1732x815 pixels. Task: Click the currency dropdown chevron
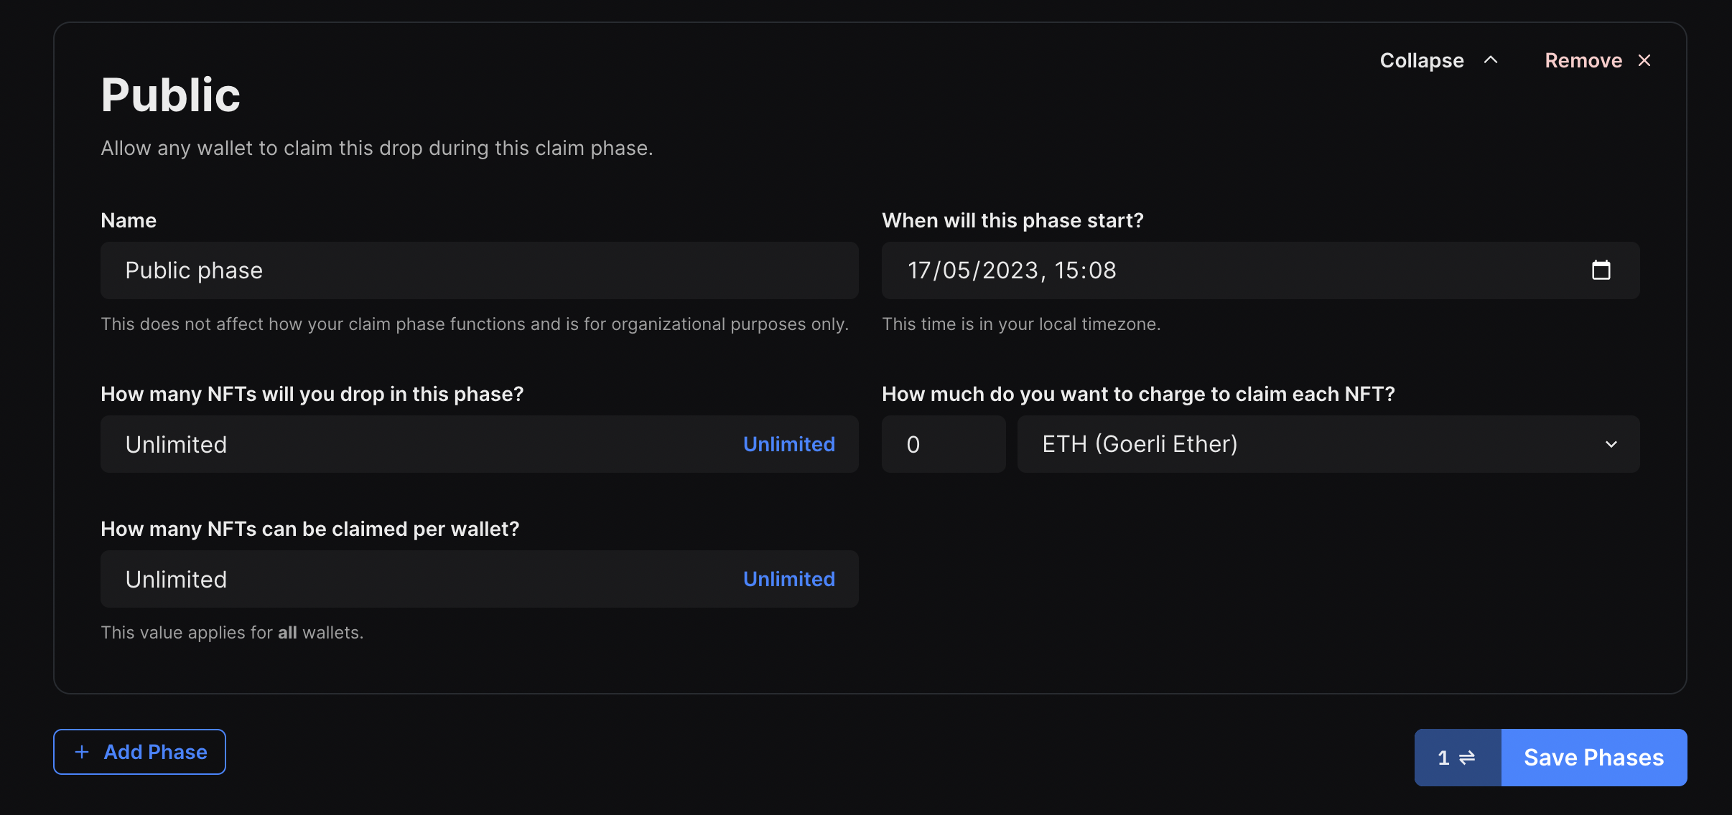pos(1611,444)
